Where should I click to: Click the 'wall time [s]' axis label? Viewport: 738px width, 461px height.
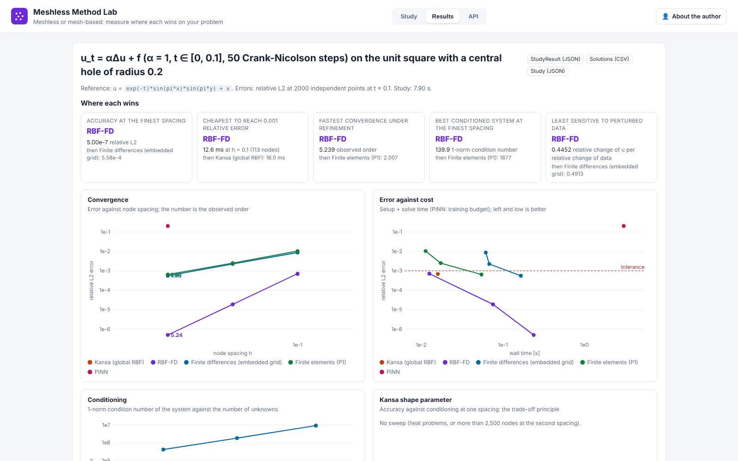[x=524, y=353]
